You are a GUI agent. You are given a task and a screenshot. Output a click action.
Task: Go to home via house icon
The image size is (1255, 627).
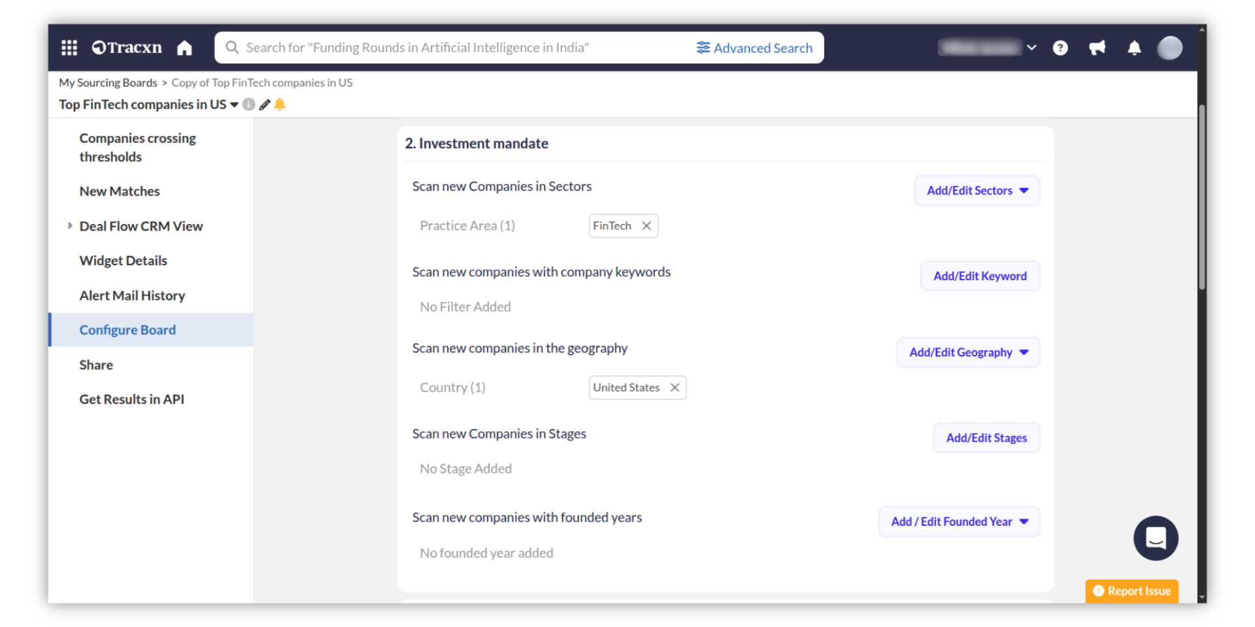[x=184, y=48]
